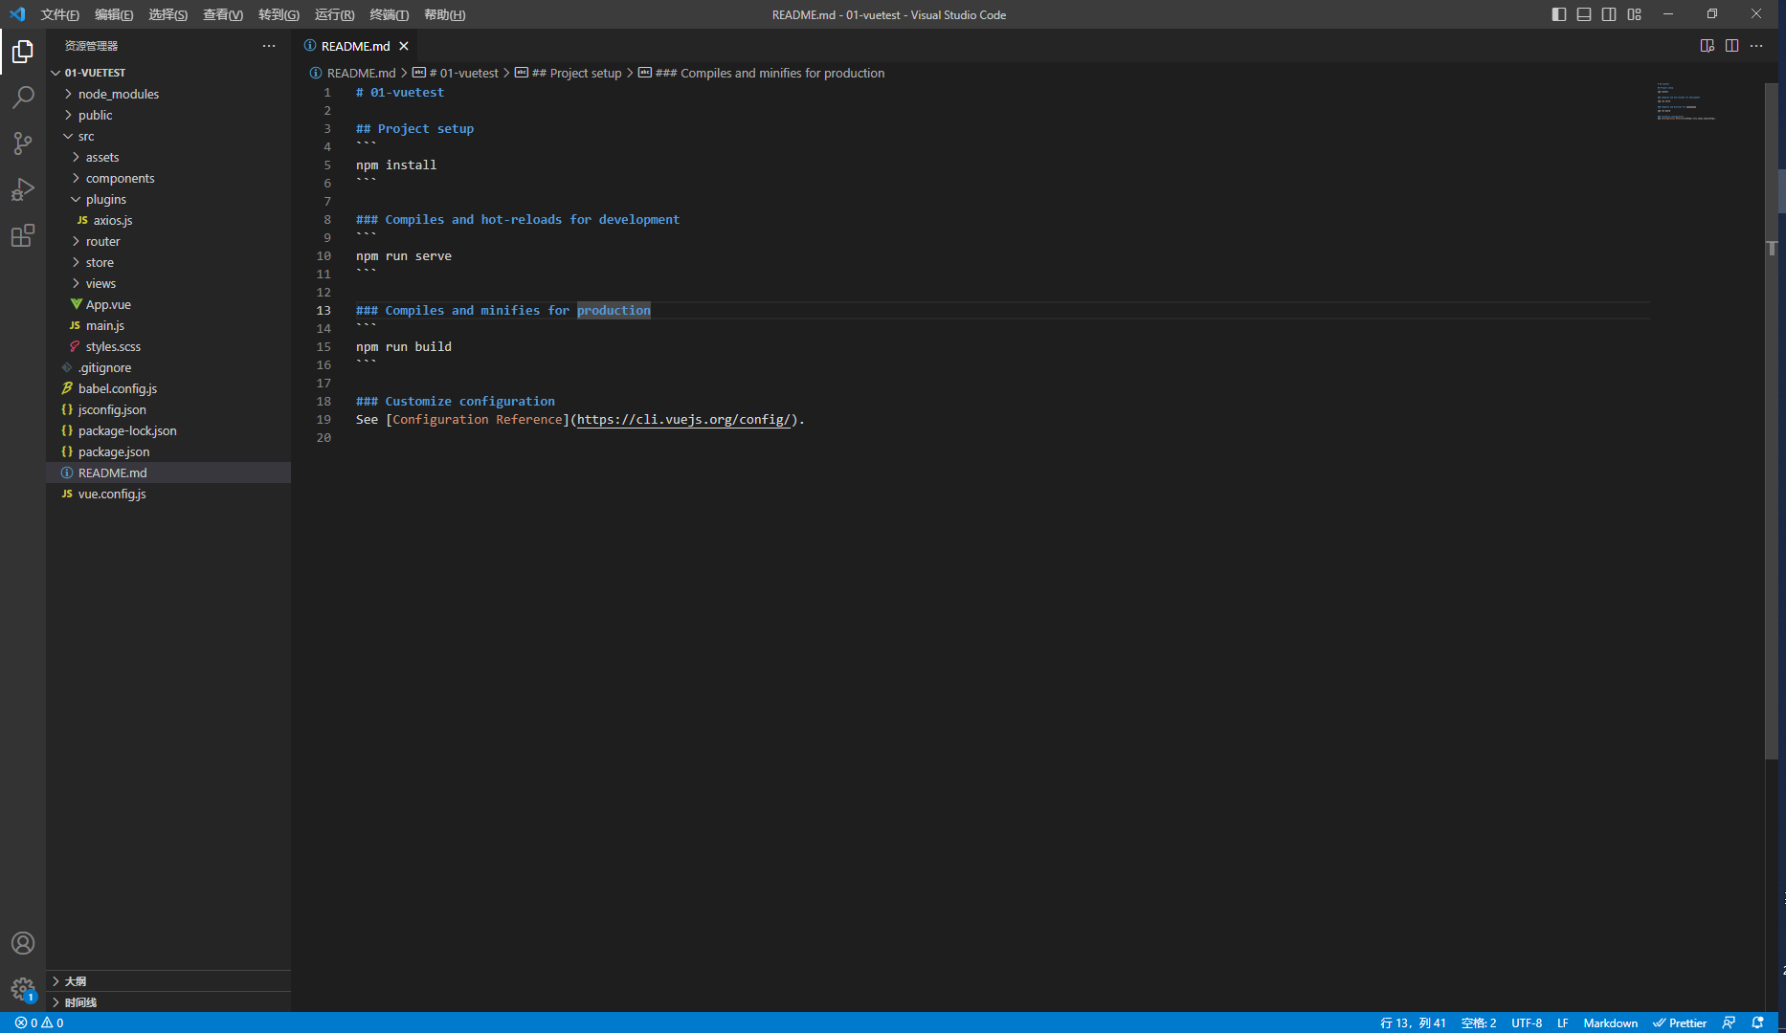Click the editor minimap preview

tap(1706, 101)
